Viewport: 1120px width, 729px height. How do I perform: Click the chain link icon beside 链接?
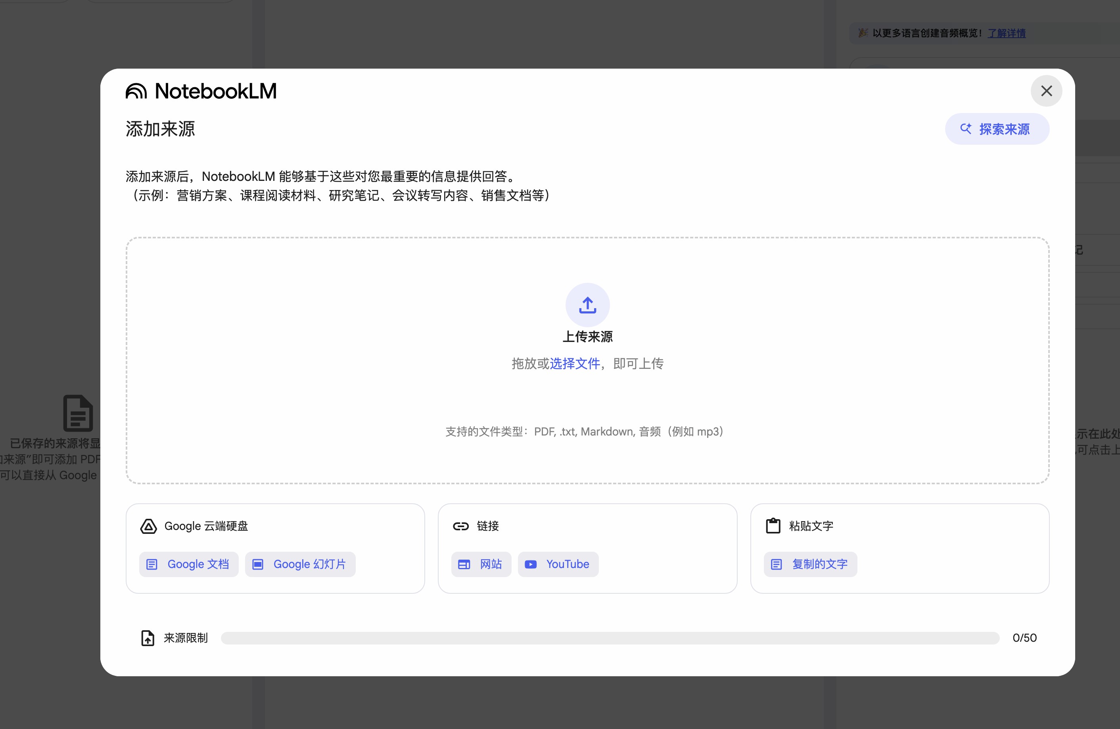point(461,526)
